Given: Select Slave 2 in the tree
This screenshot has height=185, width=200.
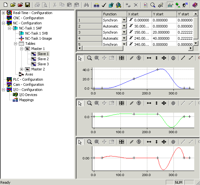Looking at the screenshot, I should coord(43,59).
